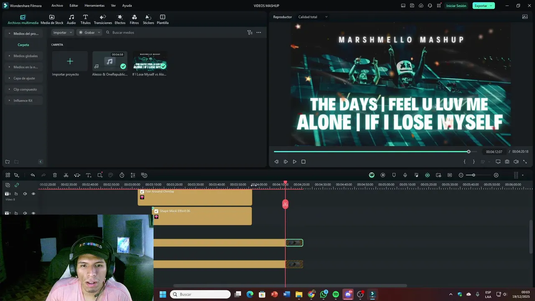The height and width of the screenshot is (301, 535).
Task: Open the Editar menu
Action: [74, 6]
